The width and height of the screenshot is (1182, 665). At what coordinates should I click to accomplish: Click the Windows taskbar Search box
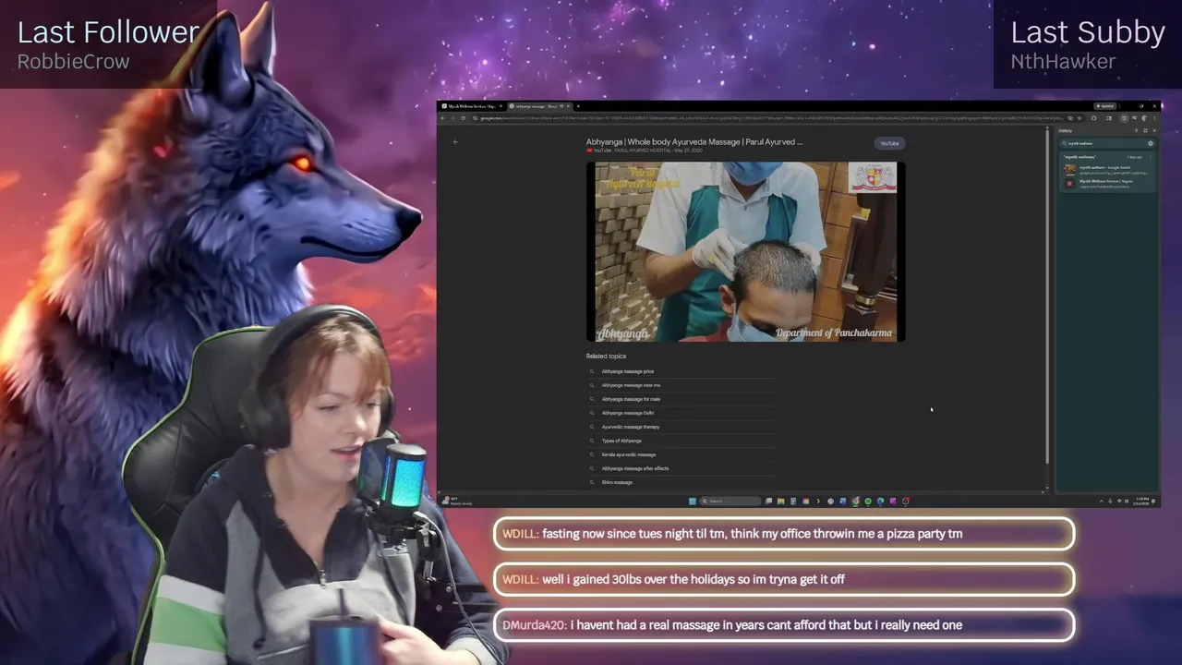tap(730, 502)
